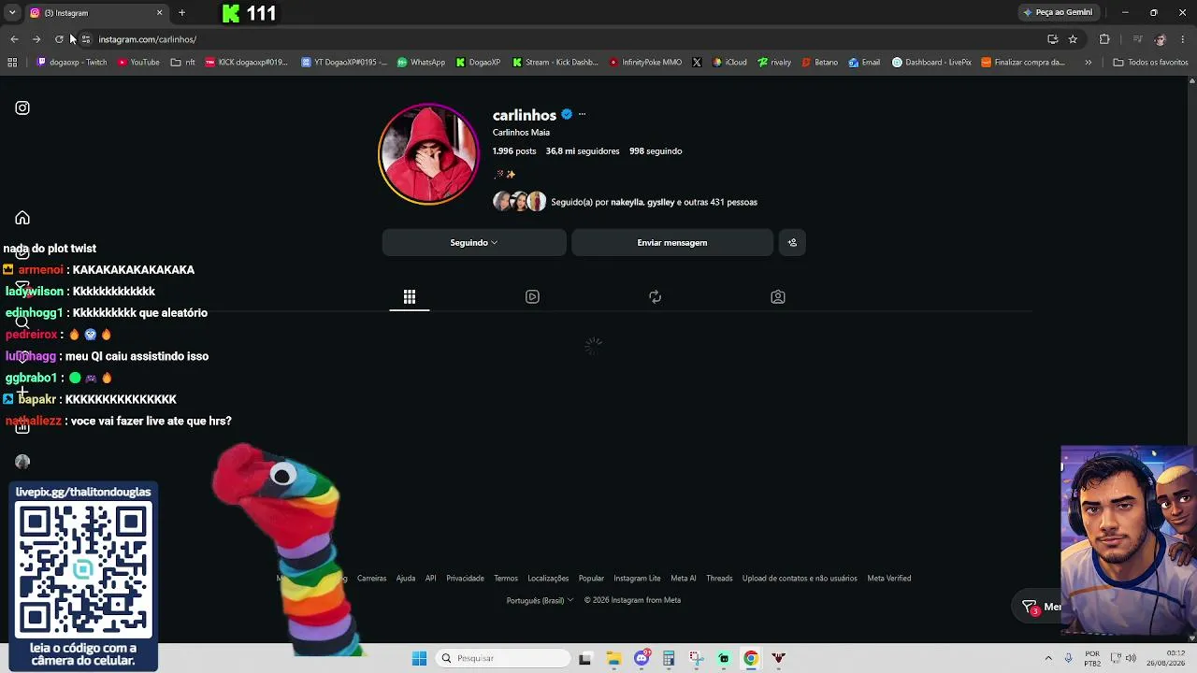Open the DogaoXP Kick bookmark
This screenshot has width=1197, height=673.
(x=478, y=63)
